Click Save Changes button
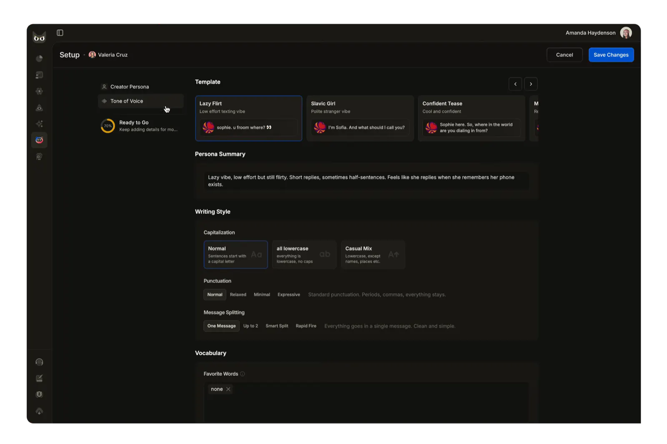Viewport: 667px width, 444px height. click(x=611, y=55)
